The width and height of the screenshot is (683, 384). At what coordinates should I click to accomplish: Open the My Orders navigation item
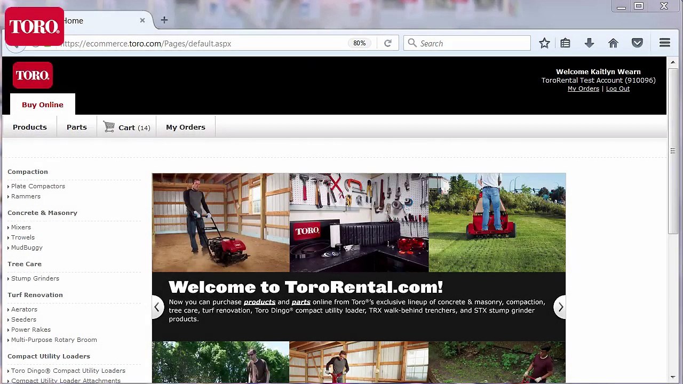pos(186,127)
